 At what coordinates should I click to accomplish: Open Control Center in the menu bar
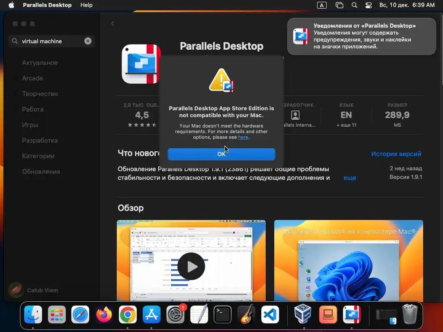(369, 5)
